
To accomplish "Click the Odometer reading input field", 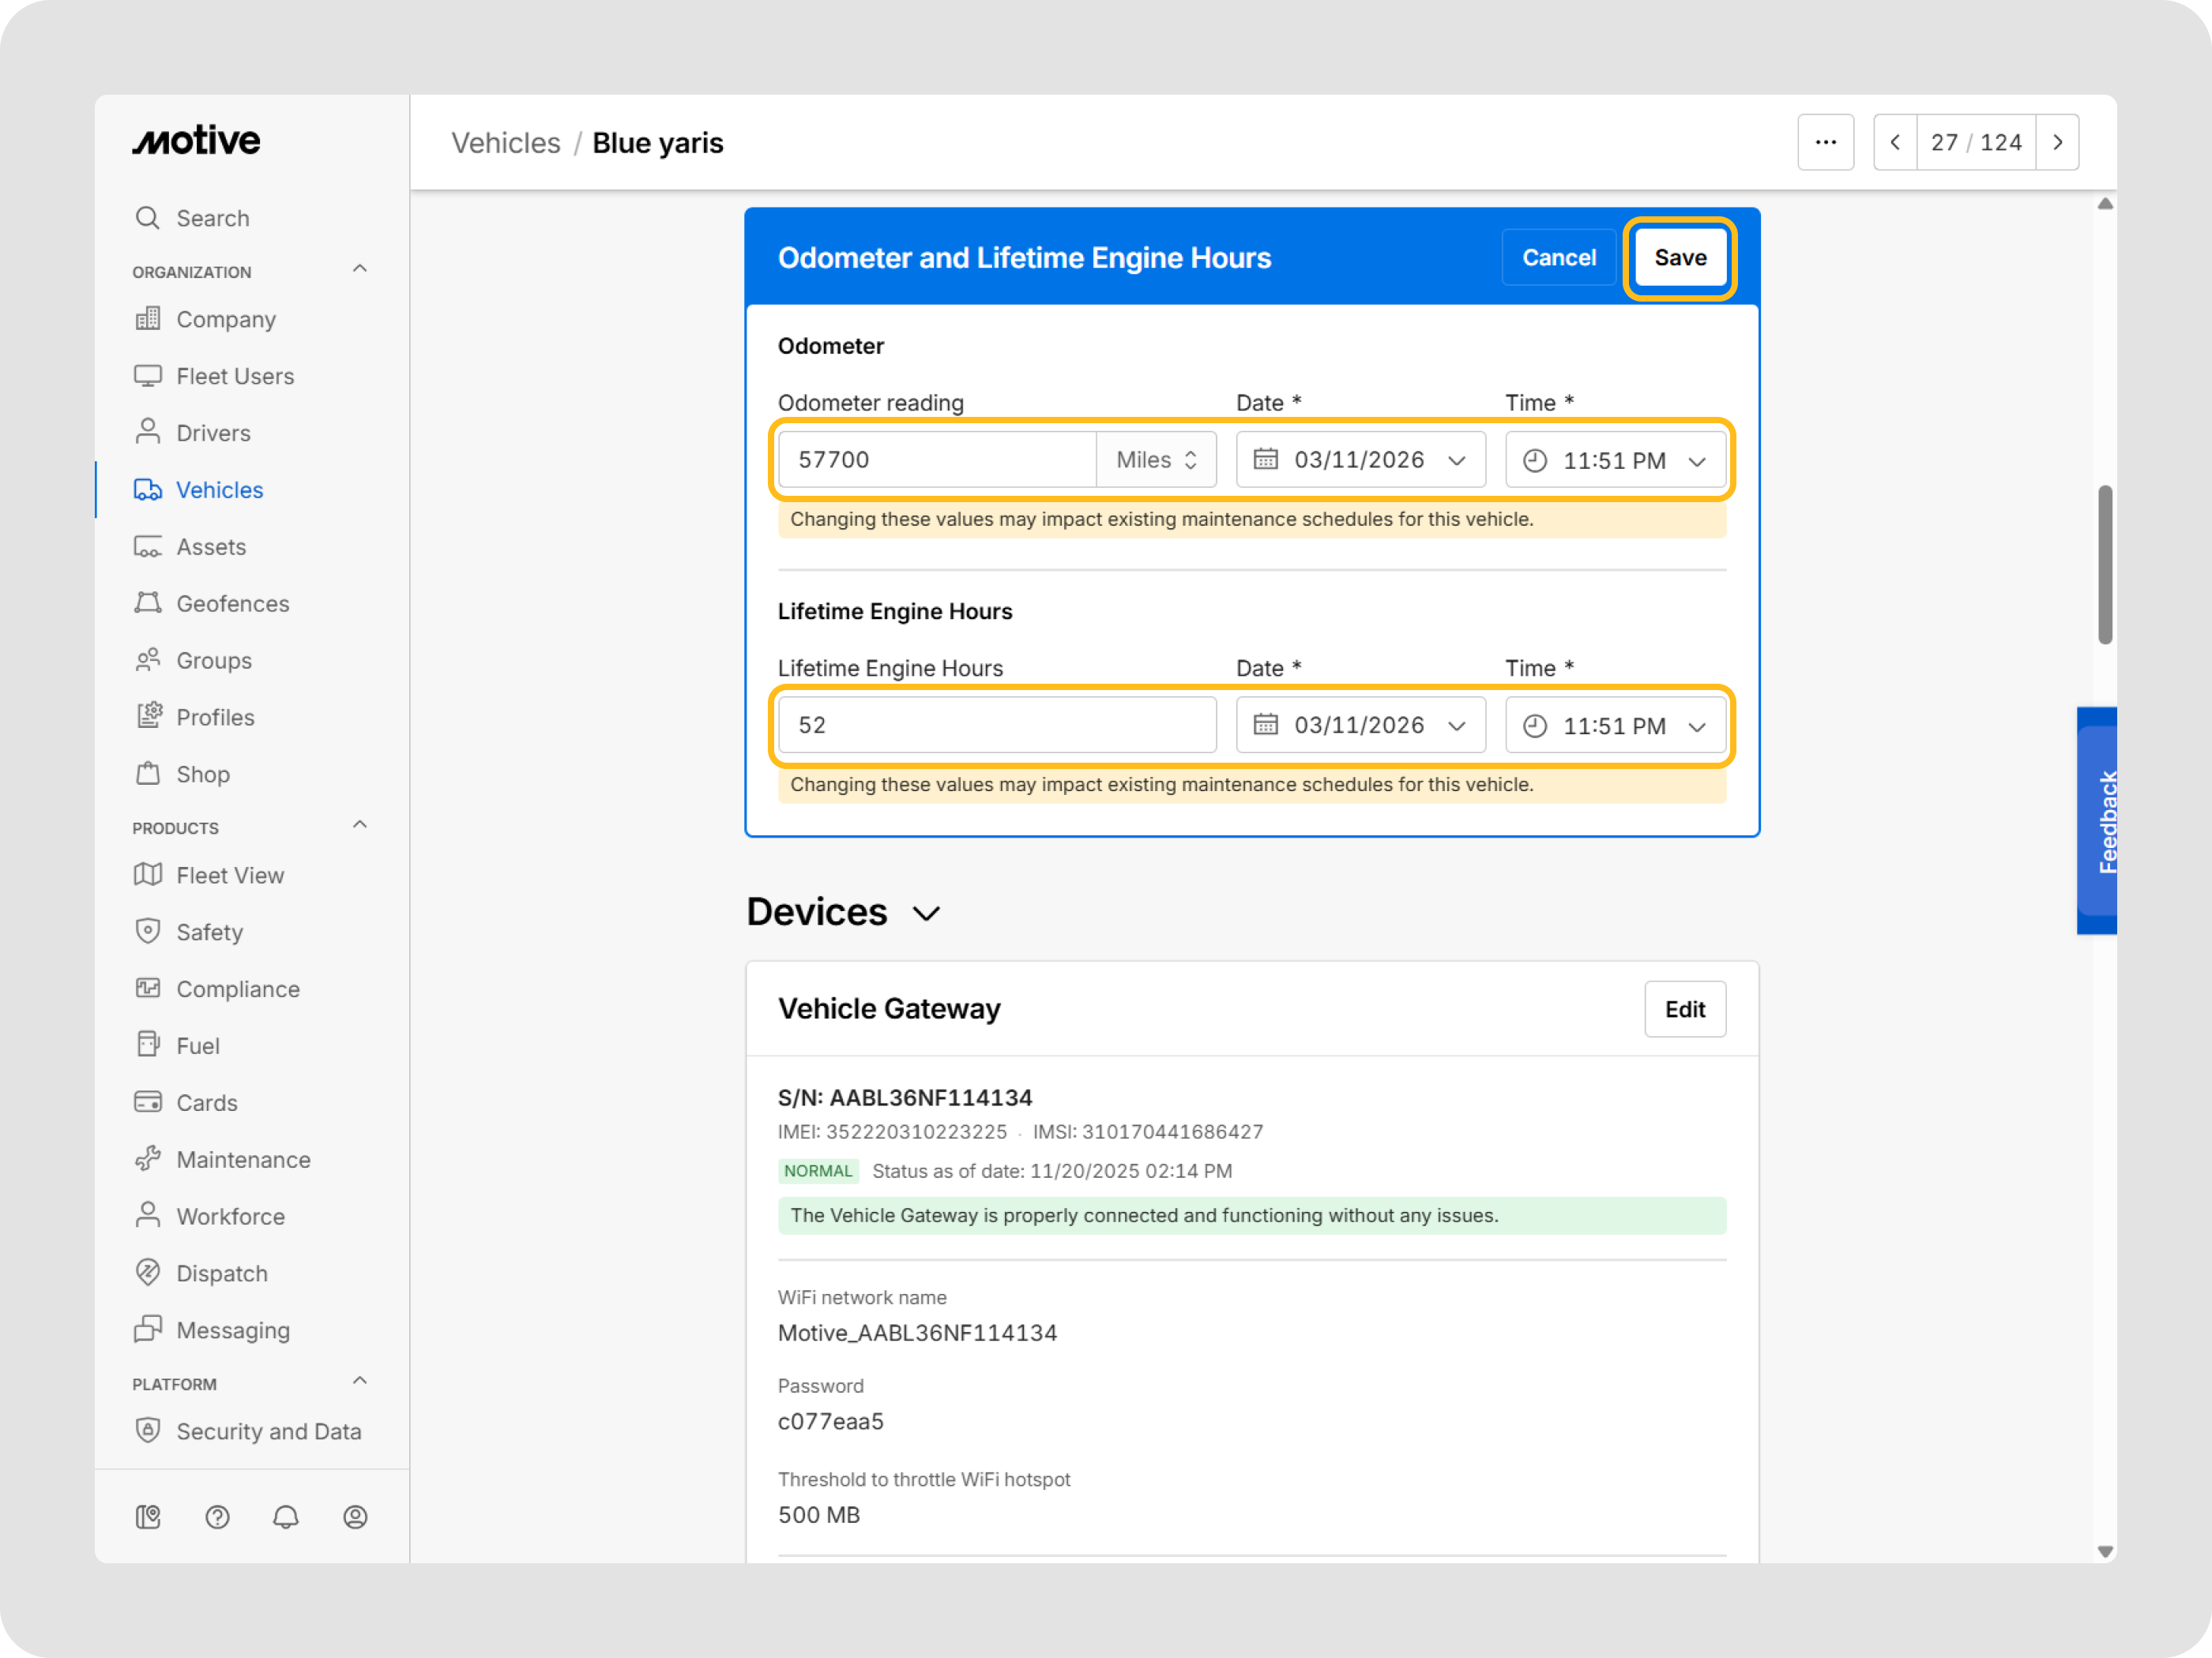I will click(x=937, y=460).
